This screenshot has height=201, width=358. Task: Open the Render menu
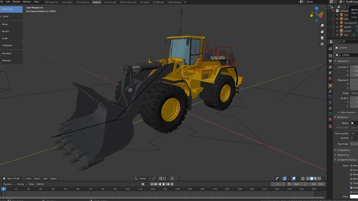coord(17,2)
